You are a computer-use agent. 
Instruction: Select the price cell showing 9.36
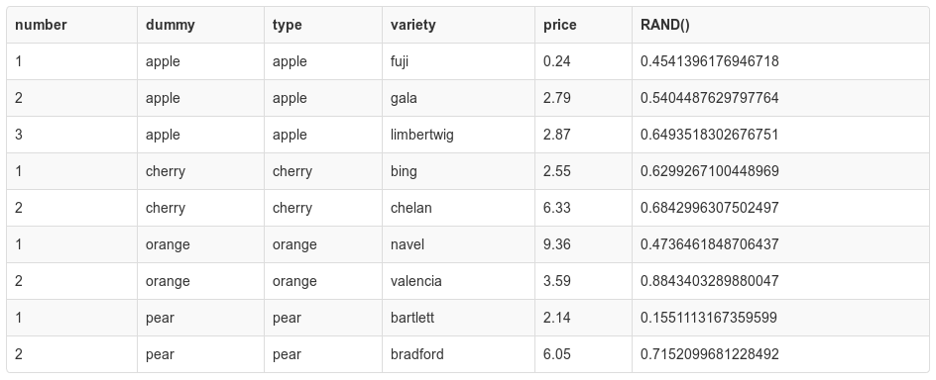point(583,244)
